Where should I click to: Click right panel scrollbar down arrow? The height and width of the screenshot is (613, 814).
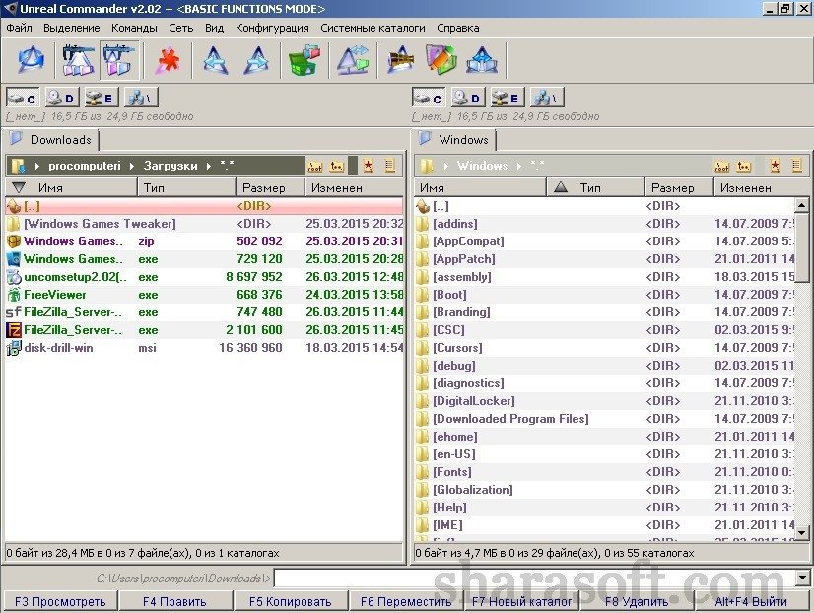(x=802, y=532)
